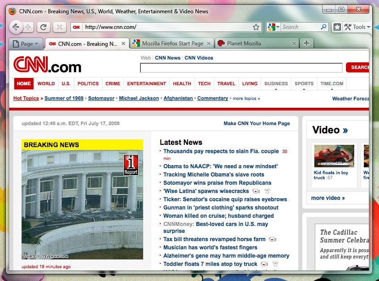
Task: Open the Michael Jackson hot topic
Action: [x=139, y=98]
